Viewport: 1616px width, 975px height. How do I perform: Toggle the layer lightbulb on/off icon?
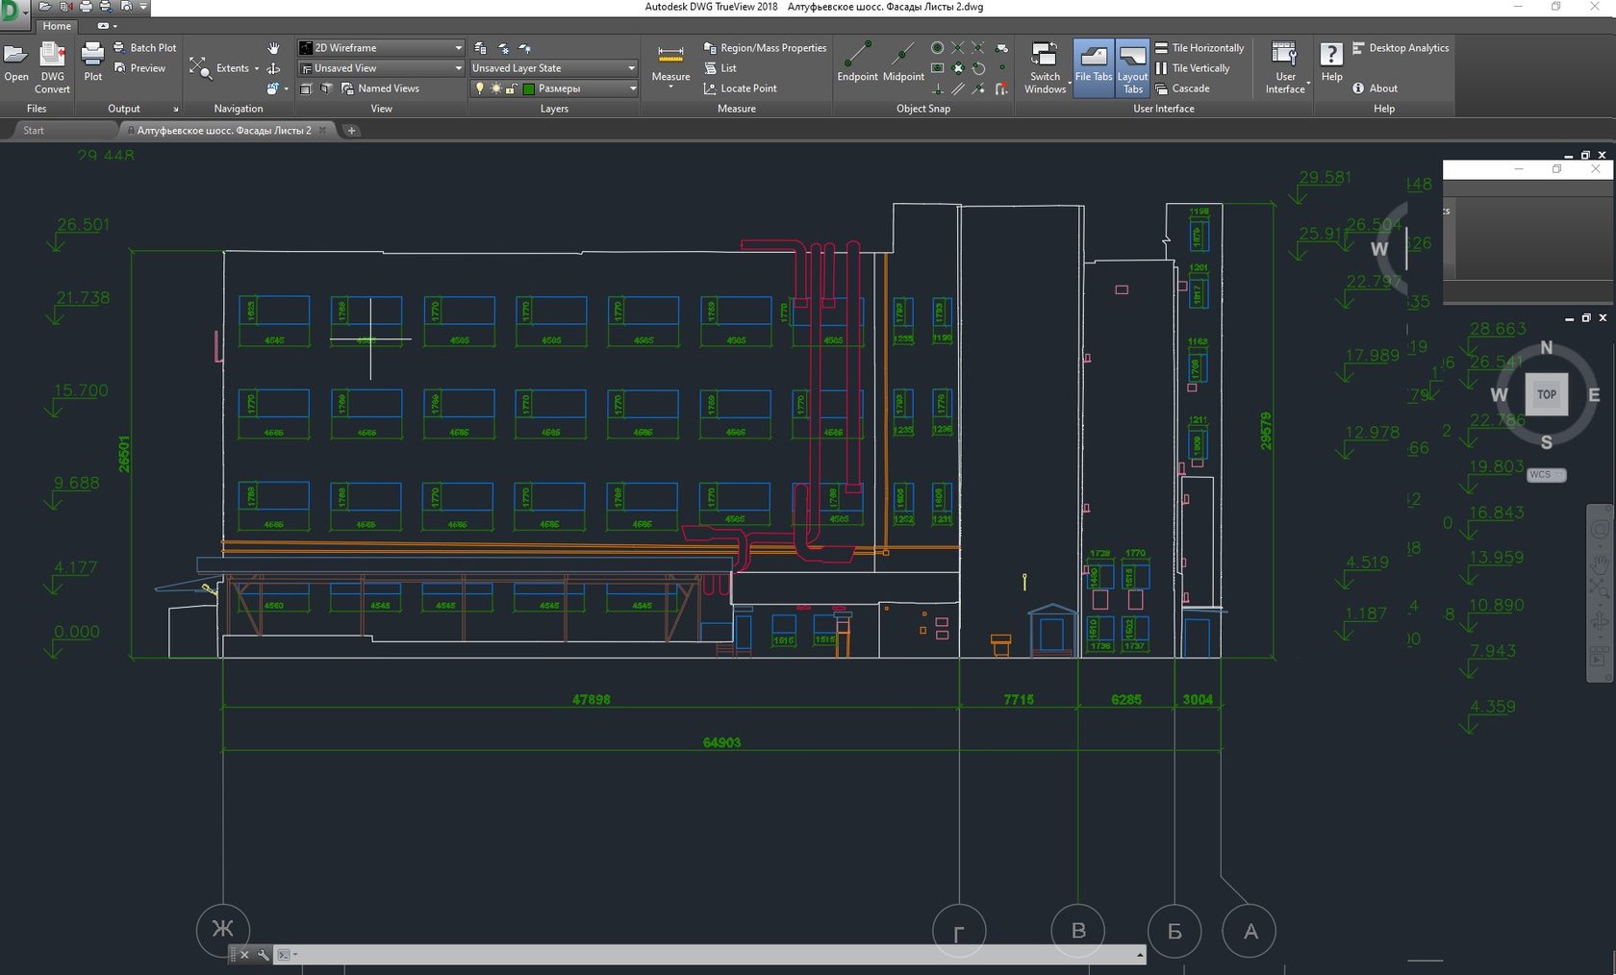(480, 88)
